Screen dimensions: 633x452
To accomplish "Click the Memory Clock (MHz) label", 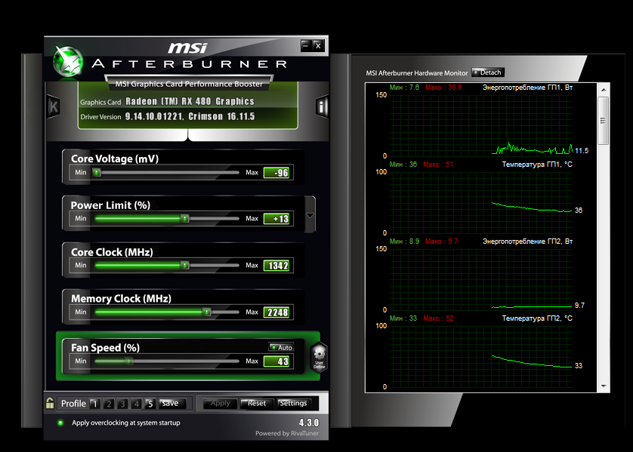I will point(121,299).
